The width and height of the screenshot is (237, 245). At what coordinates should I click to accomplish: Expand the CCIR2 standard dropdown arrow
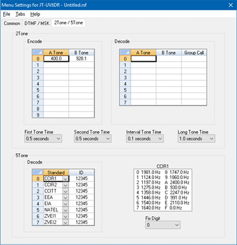(65, 185)
